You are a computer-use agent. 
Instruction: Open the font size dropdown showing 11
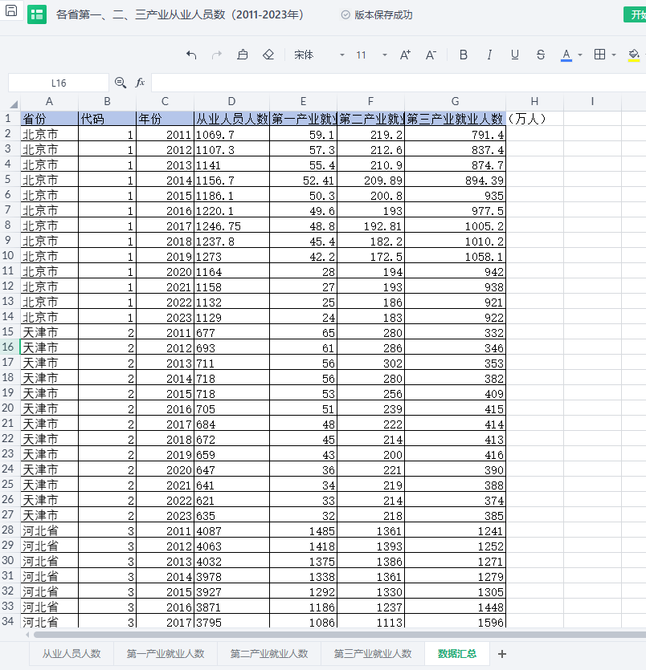[371, 55]
